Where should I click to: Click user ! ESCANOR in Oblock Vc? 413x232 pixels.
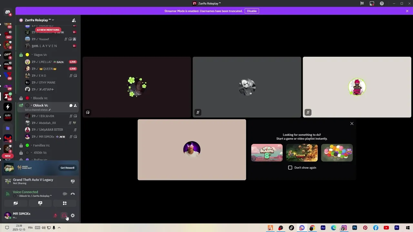[51, 116]
